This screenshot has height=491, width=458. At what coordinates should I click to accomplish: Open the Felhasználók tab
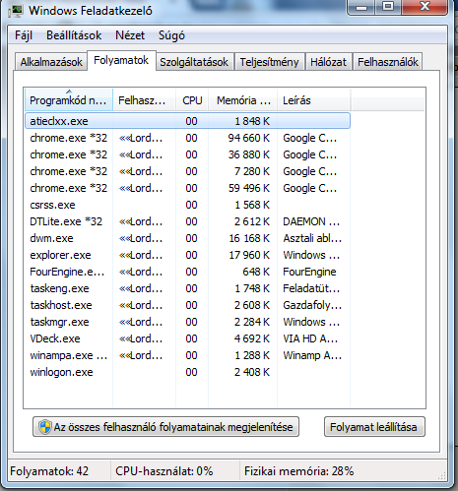coord(388,62)
